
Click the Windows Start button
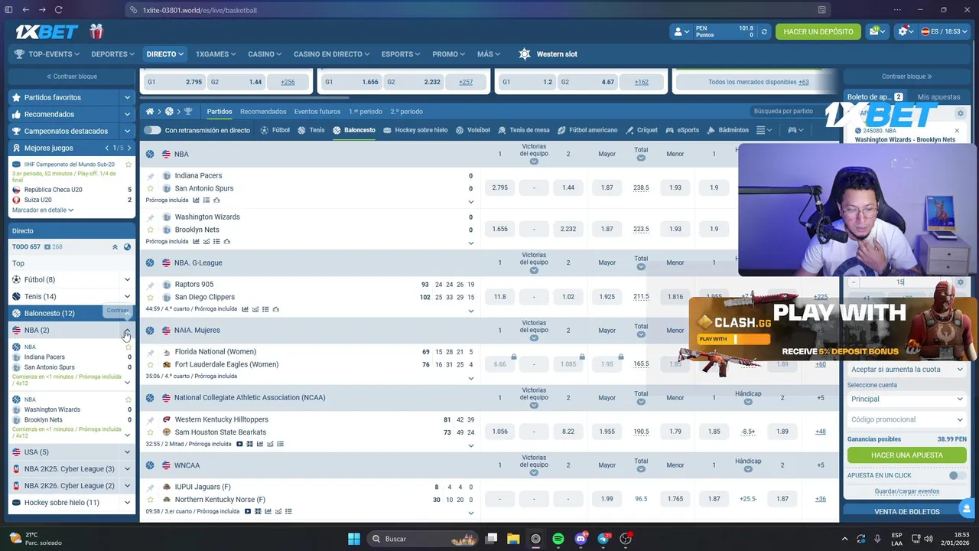353,539
